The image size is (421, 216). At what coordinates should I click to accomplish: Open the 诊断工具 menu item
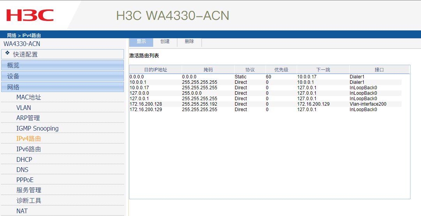[x=29, y=201]
